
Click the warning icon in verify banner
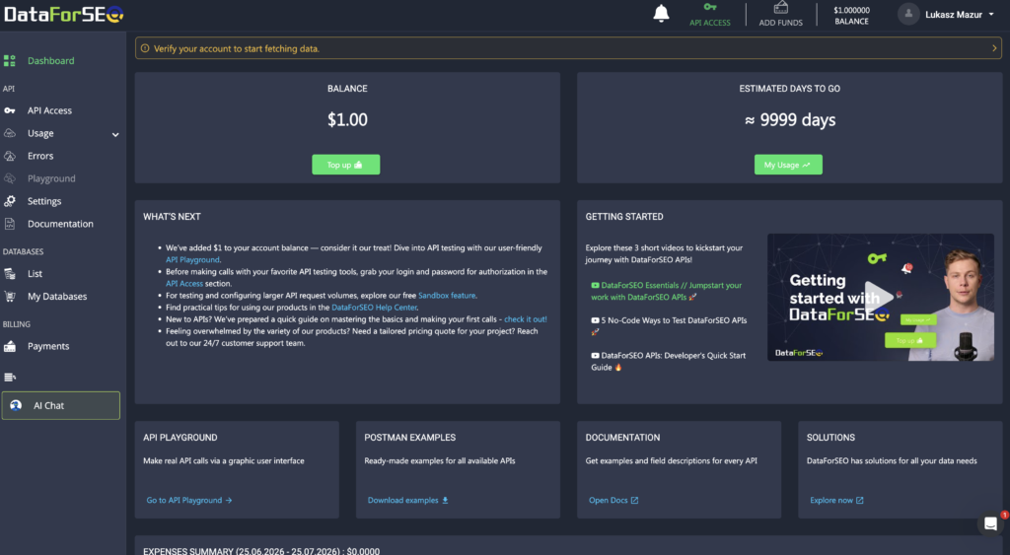point(145,48)
